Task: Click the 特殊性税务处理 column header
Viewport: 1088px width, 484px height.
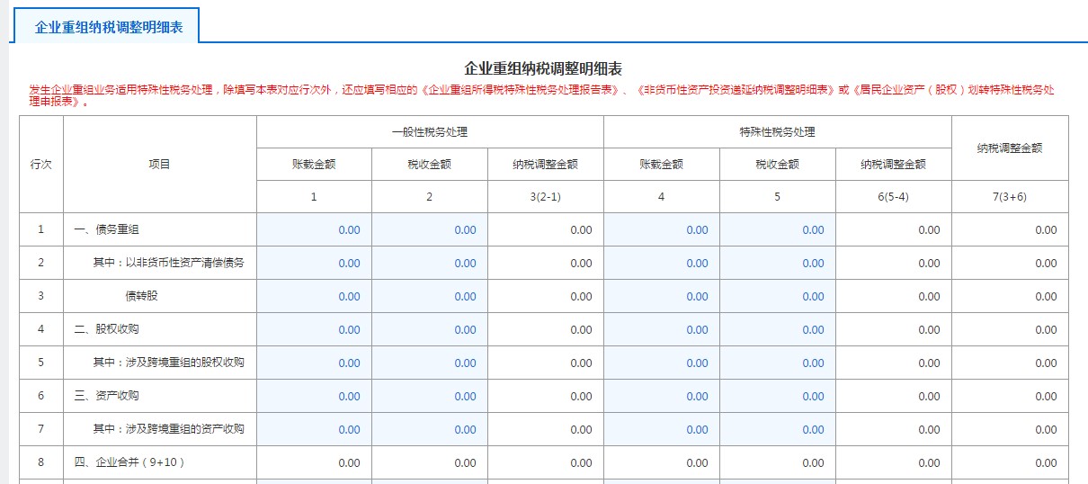Action: tap(778, 132)
